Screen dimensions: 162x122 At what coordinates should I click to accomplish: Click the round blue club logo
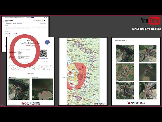pos(47,42)
